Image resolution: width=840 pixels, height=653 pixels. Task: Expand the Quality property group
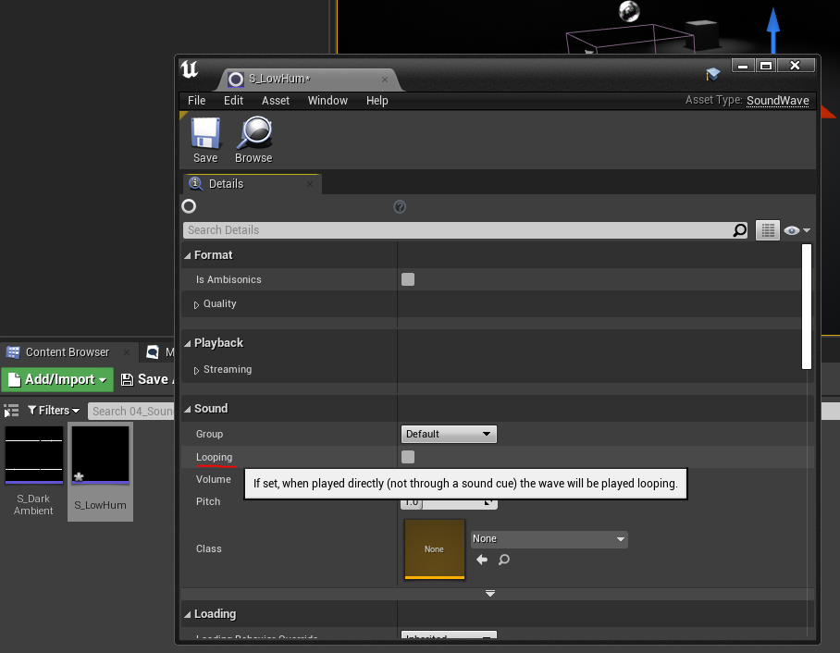click(x=197, y=304)
